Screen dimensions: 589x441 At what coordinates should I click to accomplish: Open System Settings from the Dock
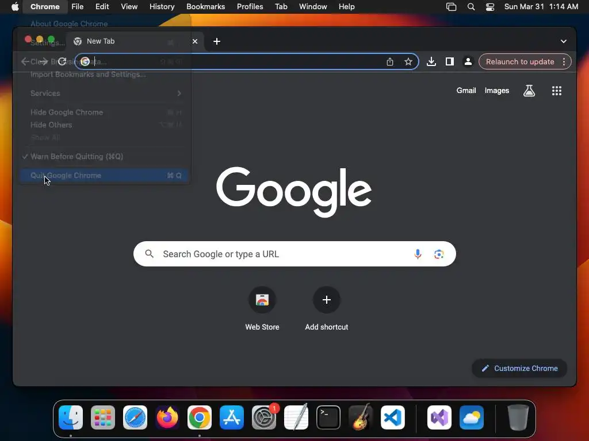point(263,417)
